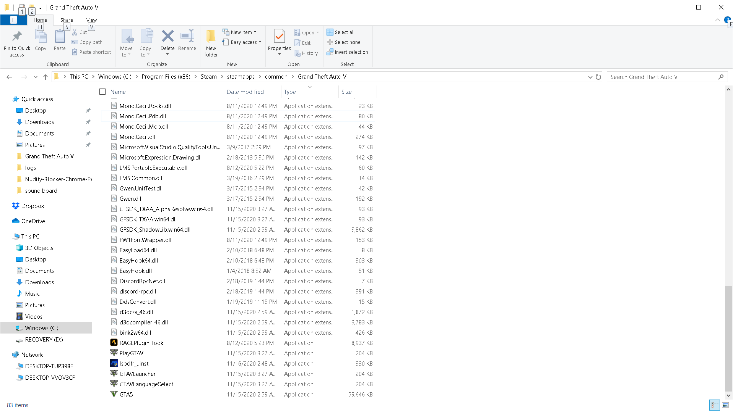Click the search magnifier icon
This screenshot has height=411, width=733.
(x=721, y=77)
